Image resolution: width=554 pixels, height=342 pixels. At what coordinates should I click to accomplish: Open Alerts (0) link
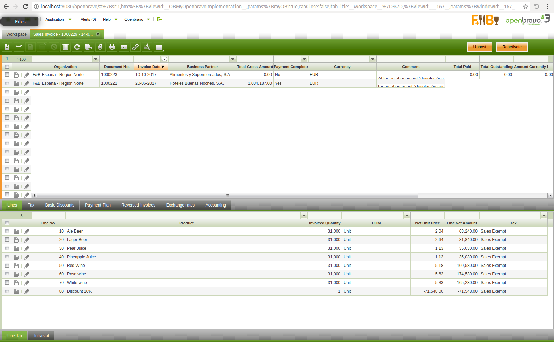coord(88,19)
